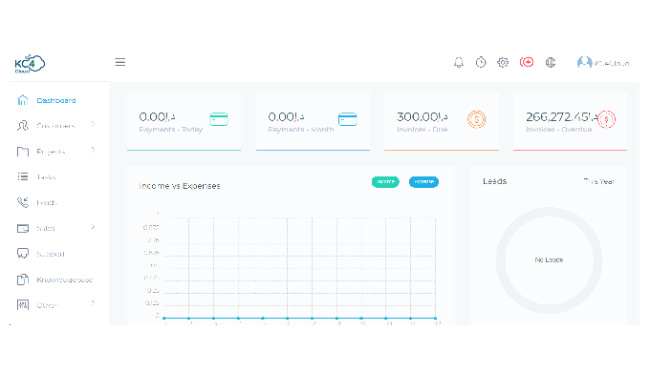Open the user profile avatar
The width and height of the screenshot is (650, 372).
point(584,63)
